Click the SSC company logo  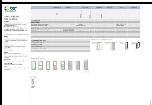[11, 9]
